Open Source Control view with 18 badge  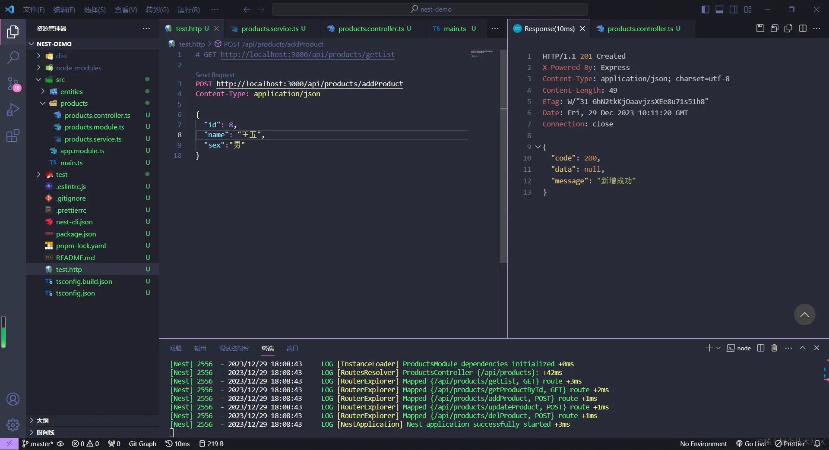point(13,84)
